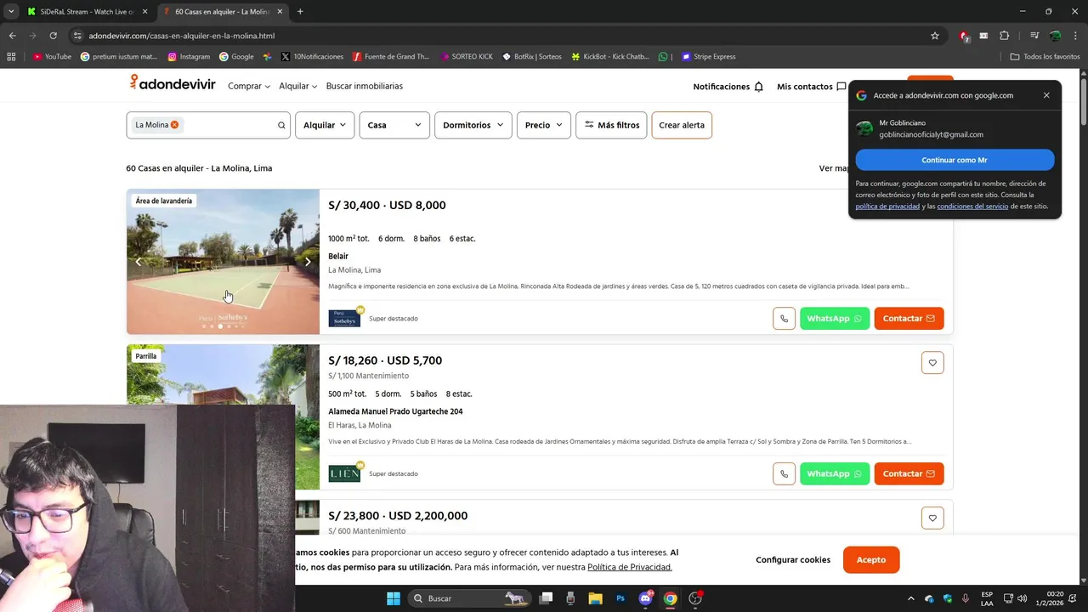The image size is (1088, 612).
Task: Open the Instagram bookmark
Action: coord(189,57)
